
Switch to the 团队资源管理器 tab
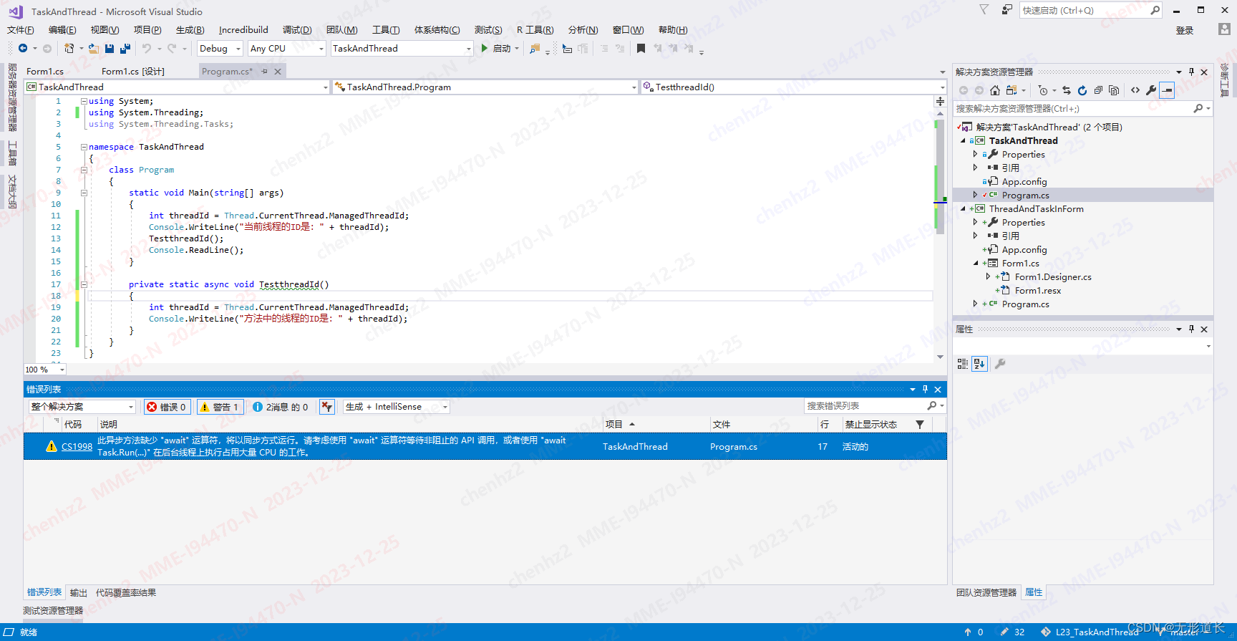(x=986, y=593)
